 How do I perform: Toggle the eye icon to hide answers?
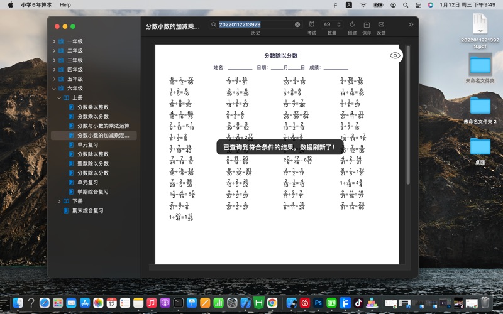pos(395,55)
